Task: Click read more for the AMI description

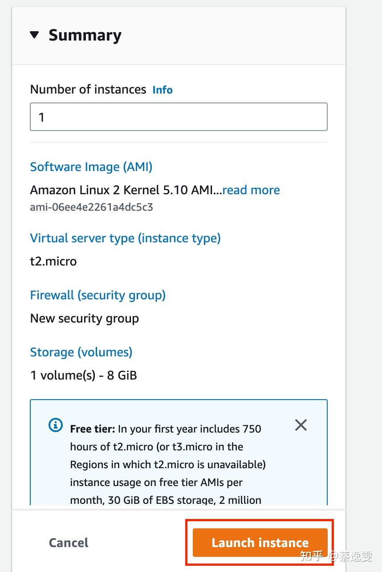Action: [x=251, y=190]
